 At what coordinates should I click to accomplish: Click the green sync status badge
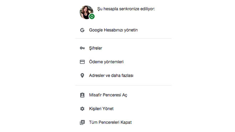92,16
